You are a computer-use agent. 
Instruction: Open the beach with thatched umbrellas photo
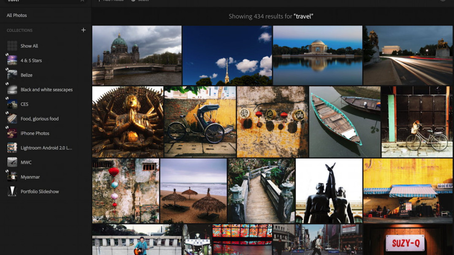(x=193, y=191)
